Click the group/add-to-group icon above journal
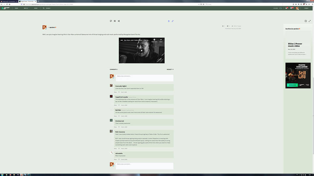This screenshot has height=176, width=314. point(115,21)
